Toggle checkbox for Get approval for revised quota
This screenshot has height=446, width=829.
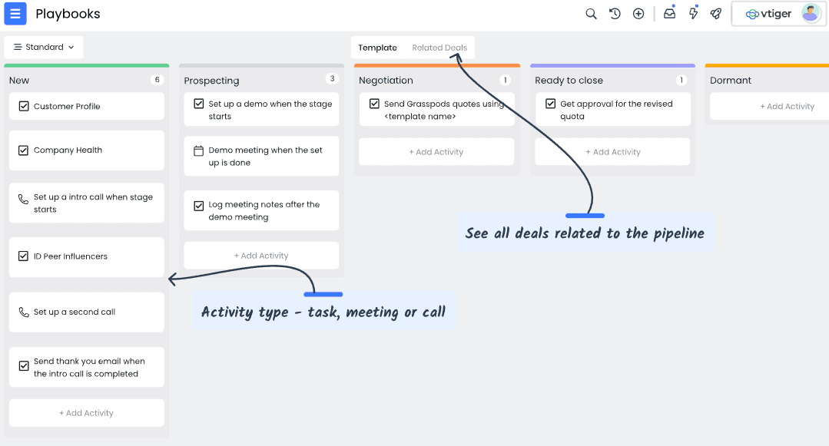tap(550, 104)
